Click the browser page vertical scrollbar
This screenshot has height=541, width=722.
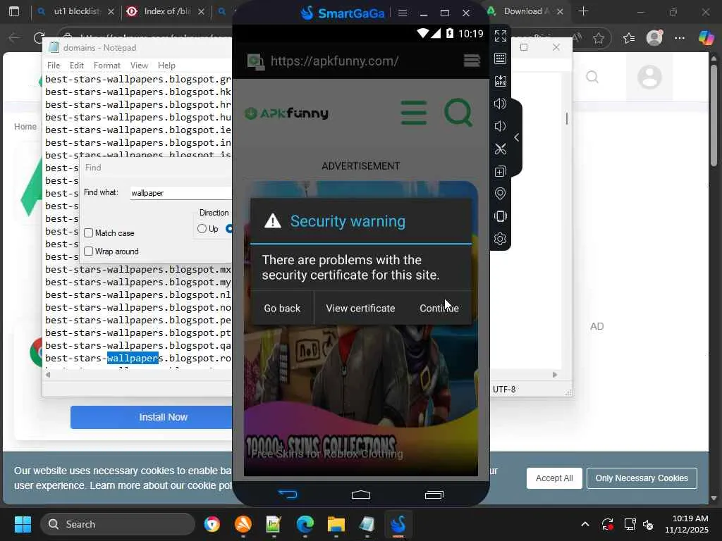pyautogui.click(x=714, y=115)
